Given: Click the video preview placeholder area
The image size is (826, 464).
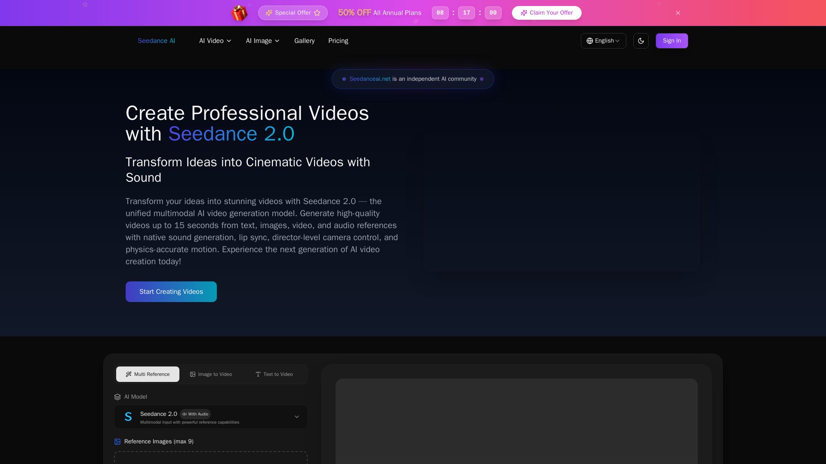Looking at the screenshot, I should point(516,421).
